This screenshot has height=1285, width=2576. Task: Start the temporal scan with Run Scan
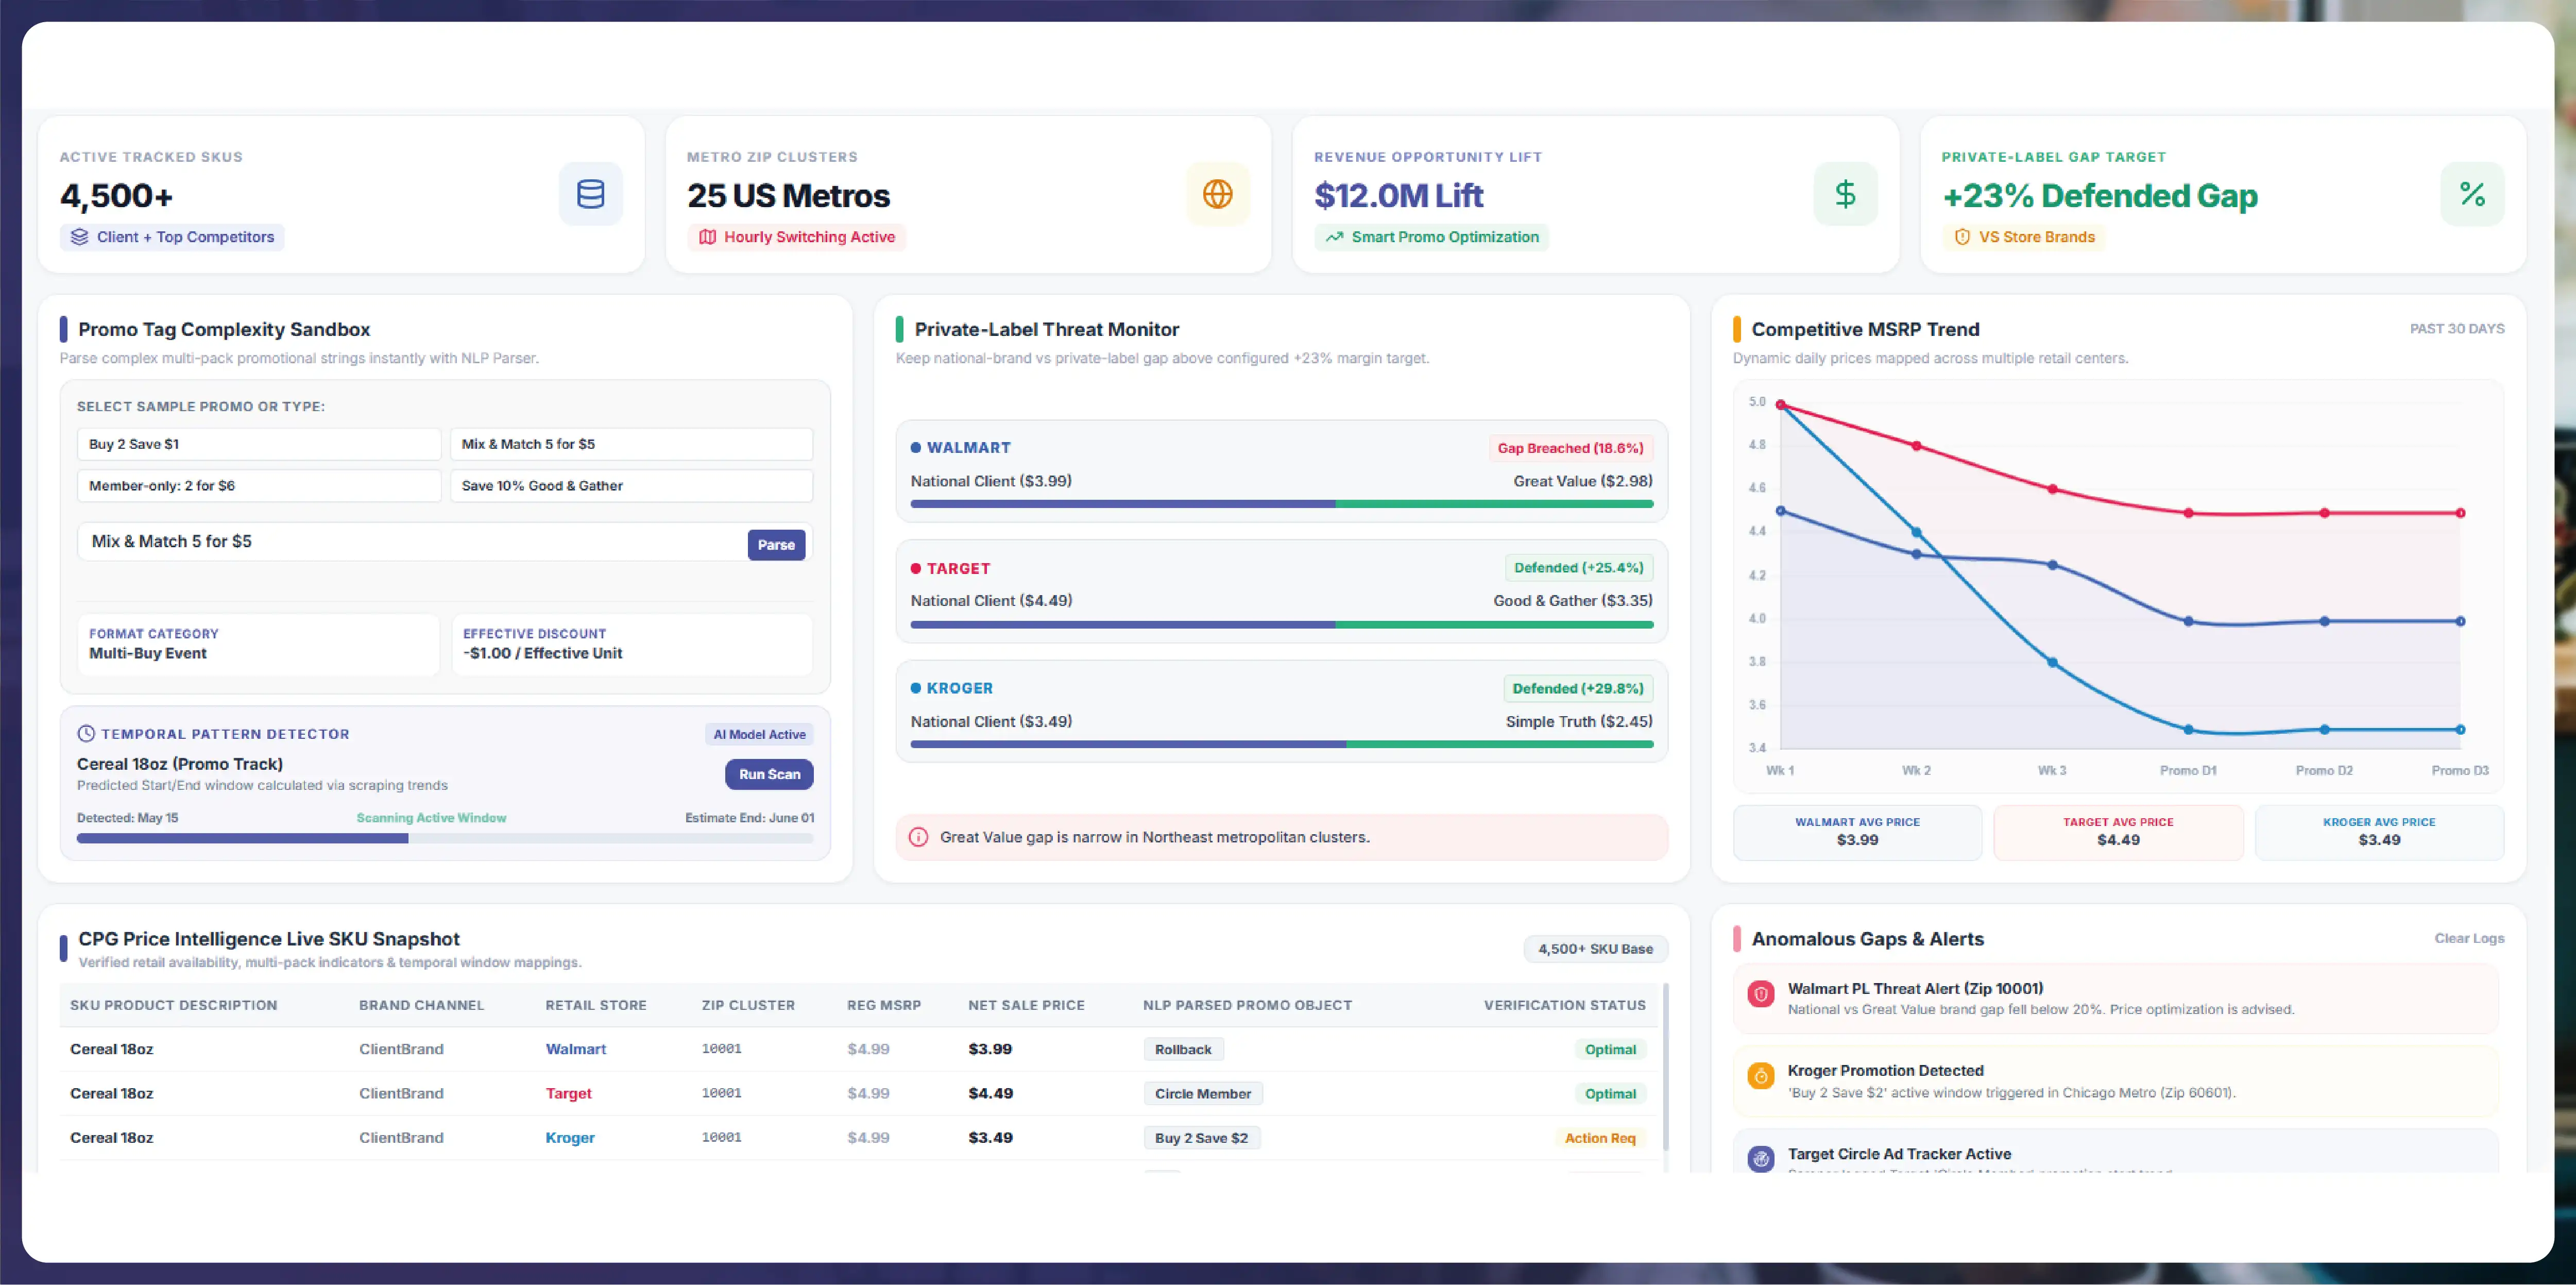769,774
